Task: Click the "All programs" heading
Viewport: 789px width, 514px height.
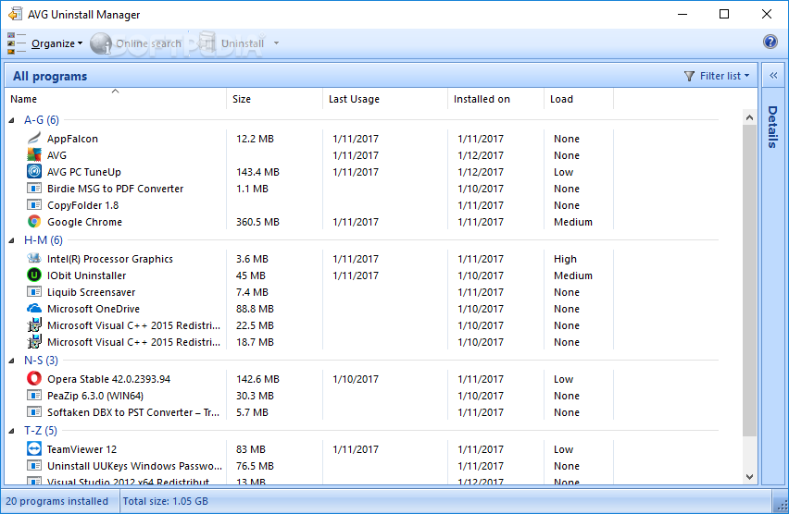Action: [x=50, y=77]
